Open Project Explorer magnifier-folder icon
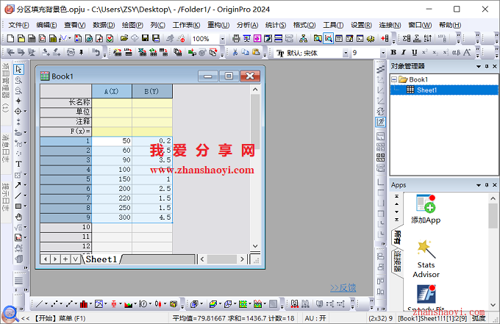Image resolution: width=500 pixels, height=324 pixels. 318,38
